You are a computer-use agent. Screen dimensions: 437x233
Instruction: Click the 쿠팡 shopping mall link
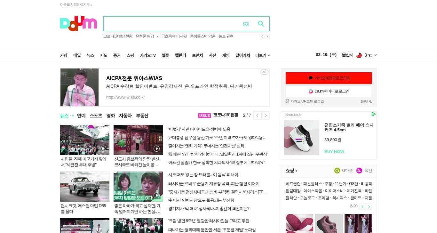point(328,184)
